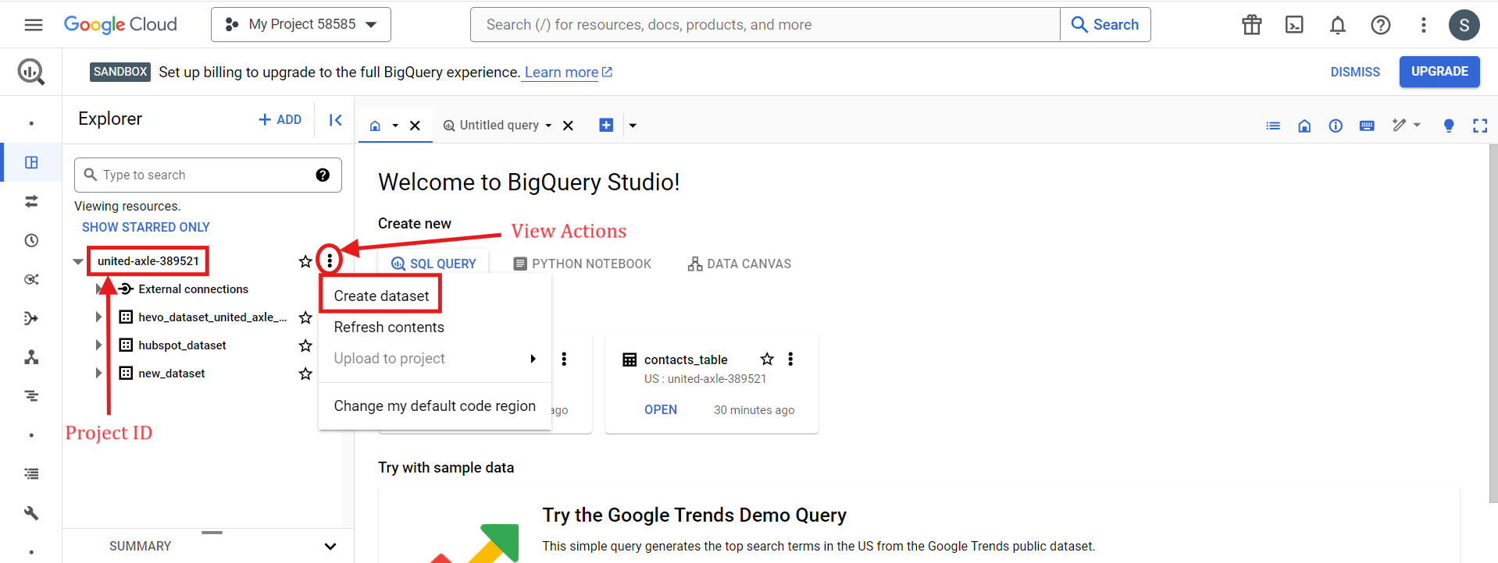The image size is (1498, 563).
Task: Click the home icon in the right toolbar
Action: point(1304,126)
